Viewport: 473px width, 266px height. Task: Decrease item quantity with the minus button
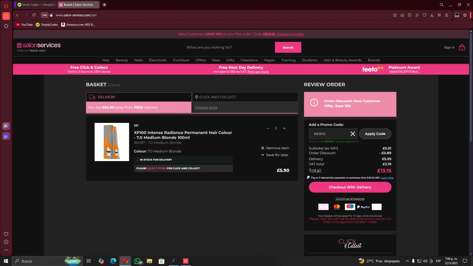tap(268, 128)
